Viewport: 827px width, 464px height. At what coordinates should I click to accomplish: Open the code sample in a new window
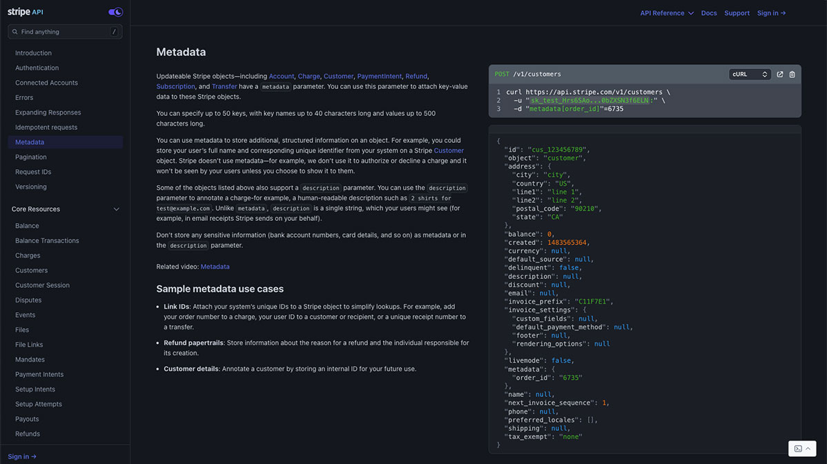pos(780,74)
